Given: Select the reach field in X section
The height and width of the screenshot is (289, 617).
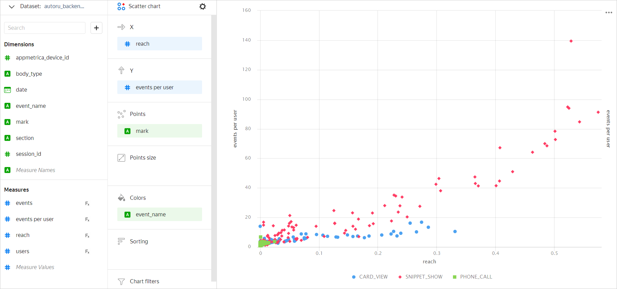Looking at the screenshot, I should point(159,44).
